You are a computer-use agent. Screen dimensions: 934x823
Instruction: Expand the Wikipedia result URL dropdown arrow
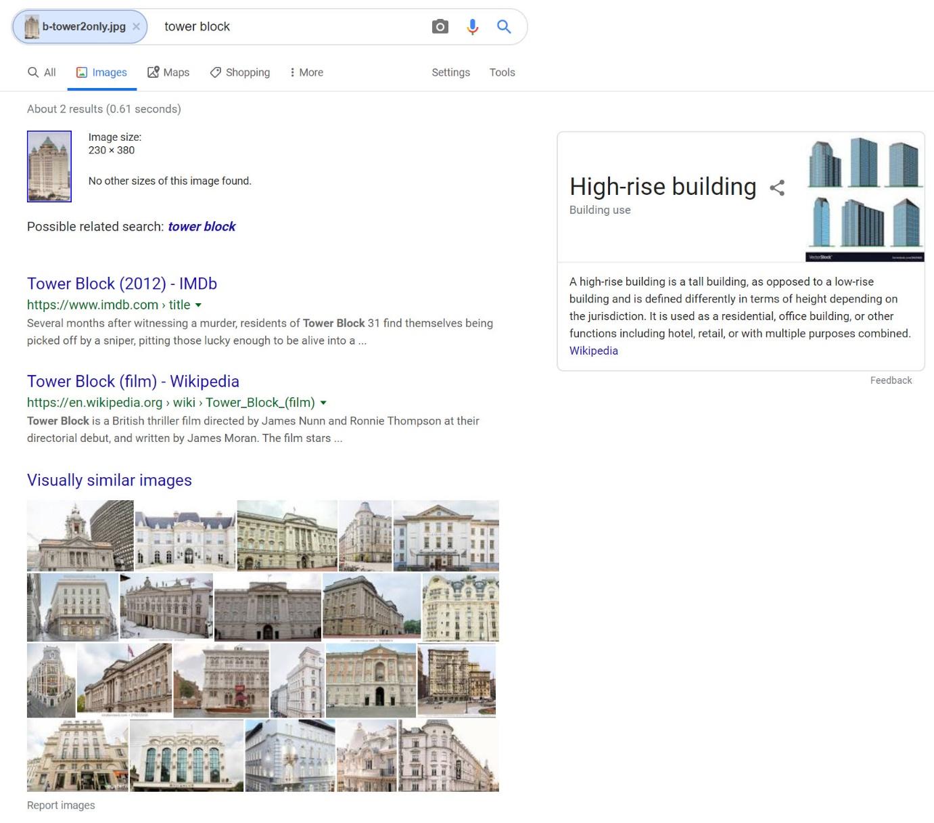(x=323, y=403)
